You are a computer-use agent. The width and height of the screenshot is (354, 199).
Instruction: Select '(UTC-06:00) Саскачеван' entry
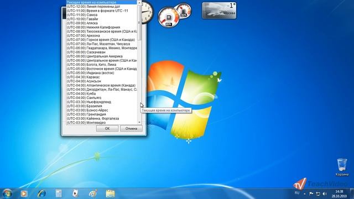click(x=102, y=52)
